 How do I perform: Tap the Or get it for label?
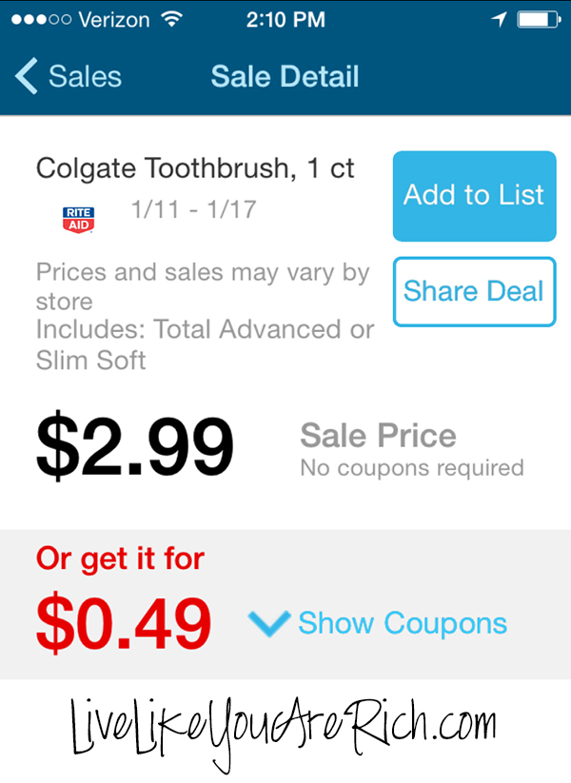pos(120,558)
